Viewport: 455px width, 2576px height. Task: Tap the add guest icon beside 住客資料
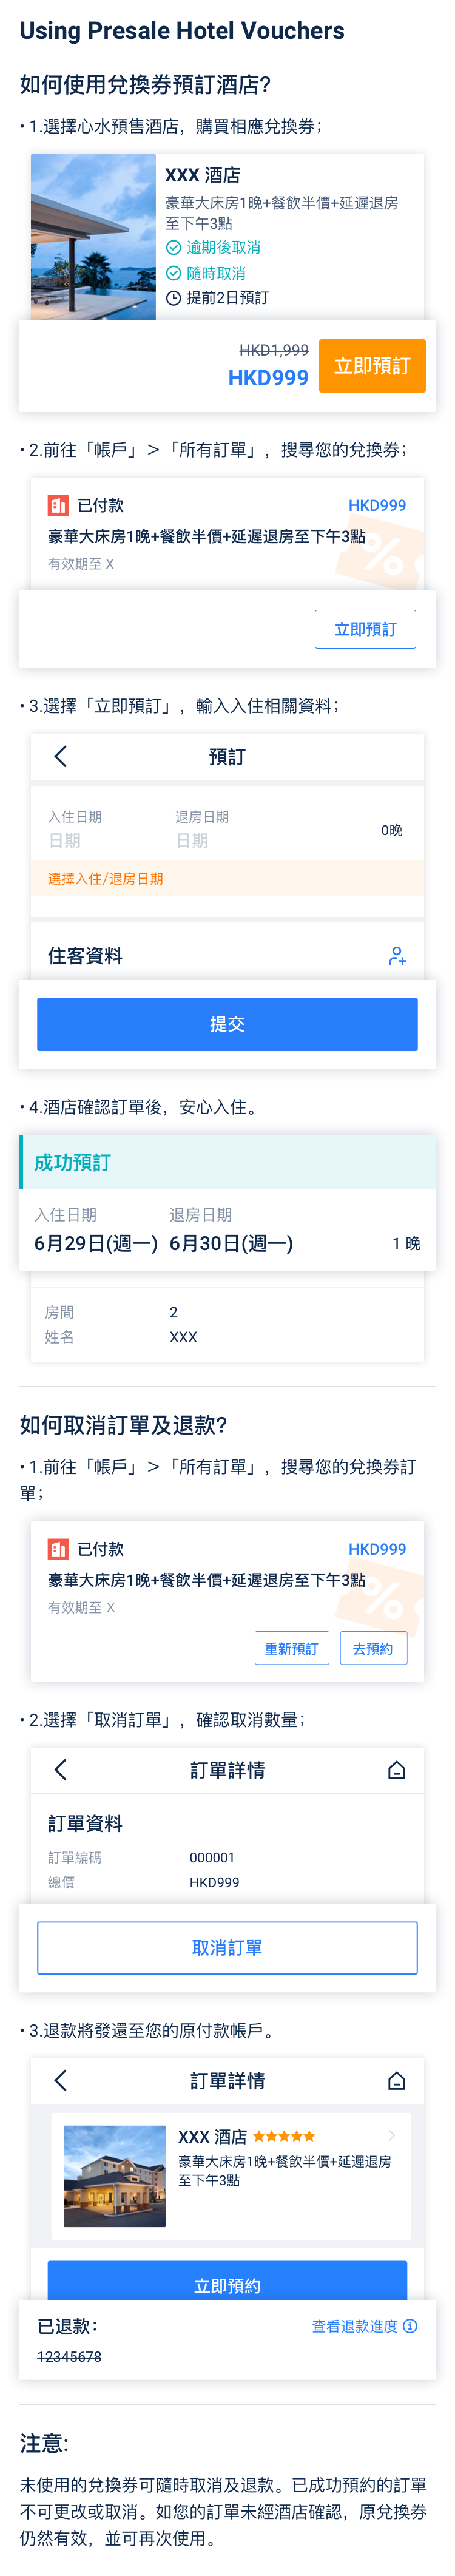[397, 956]
